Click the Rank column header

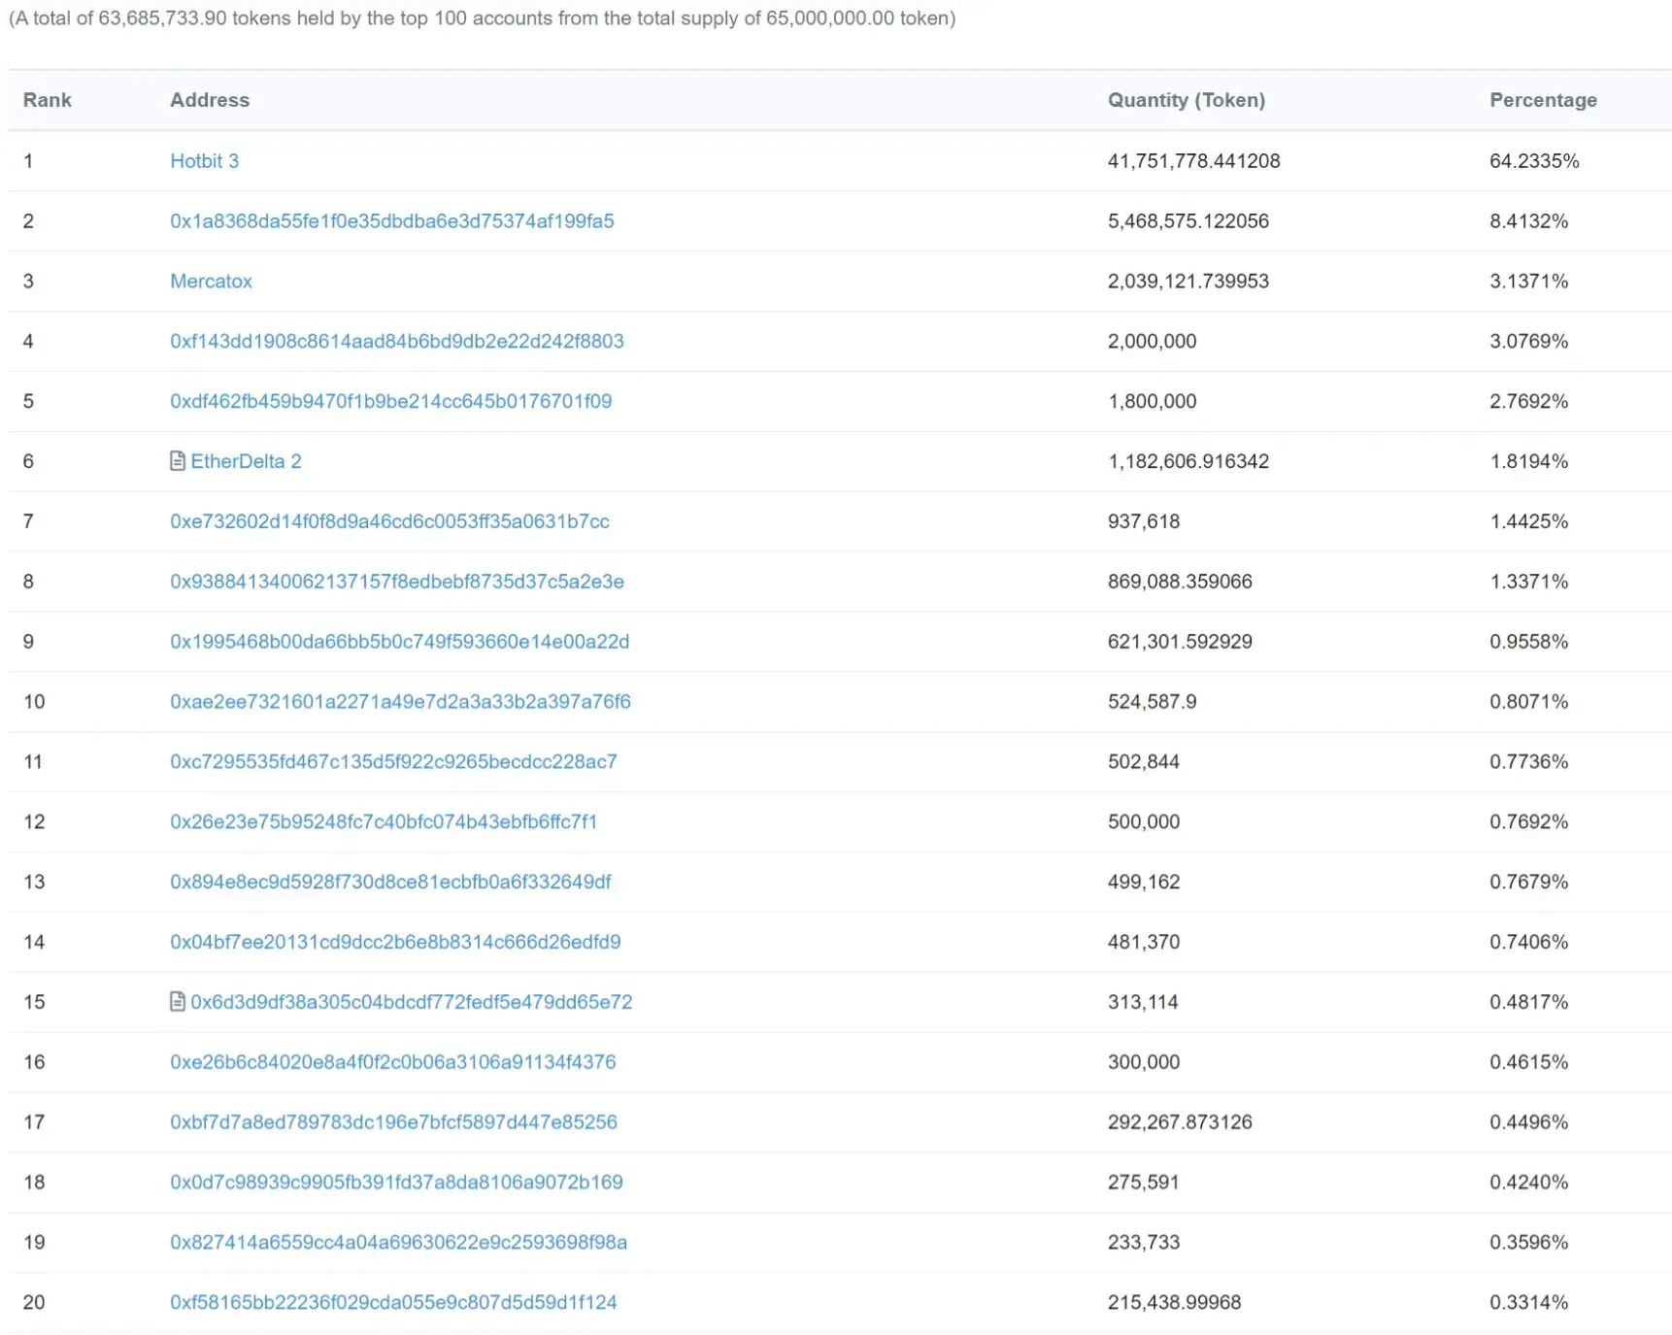pos(48,100)
